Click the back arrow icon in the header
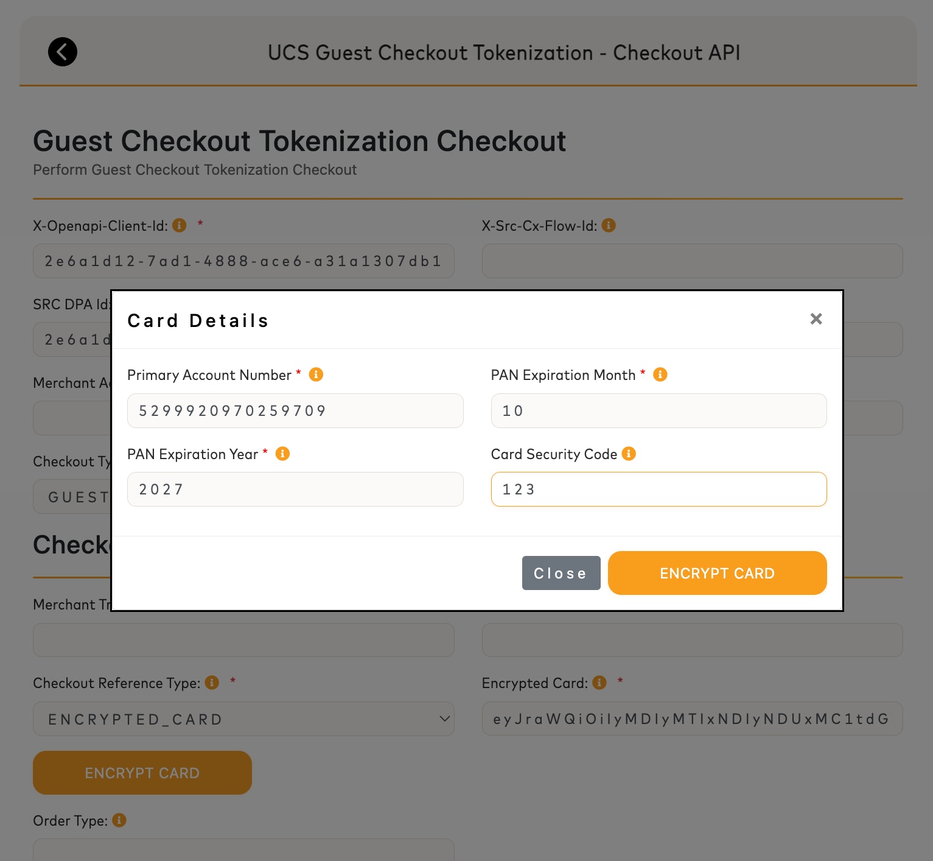933x861 pixels. click(63, 52)
